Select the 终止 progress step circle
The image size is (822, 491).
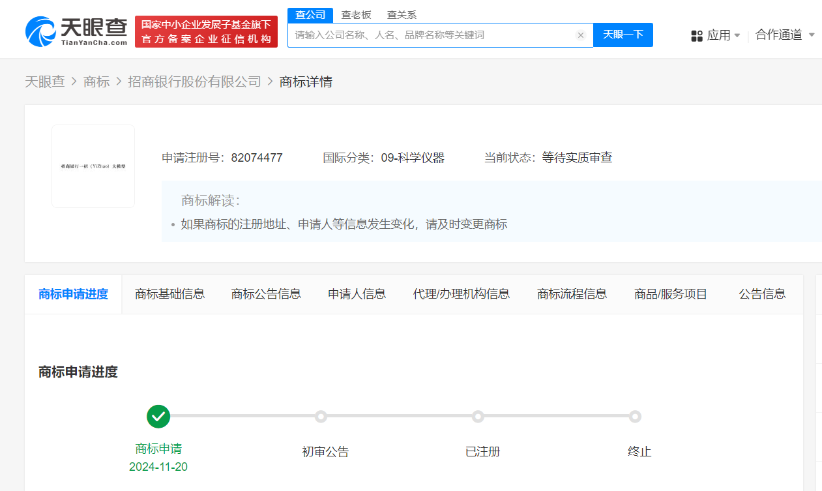click(635, 417)
